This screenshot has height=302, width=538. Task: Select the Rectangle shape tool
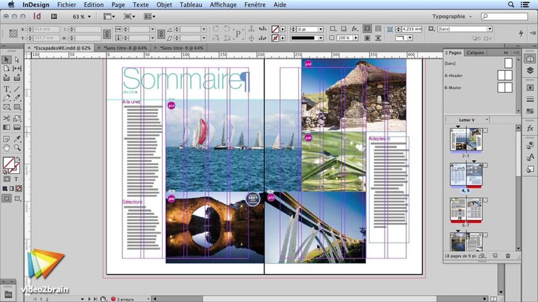coord(17,107)
